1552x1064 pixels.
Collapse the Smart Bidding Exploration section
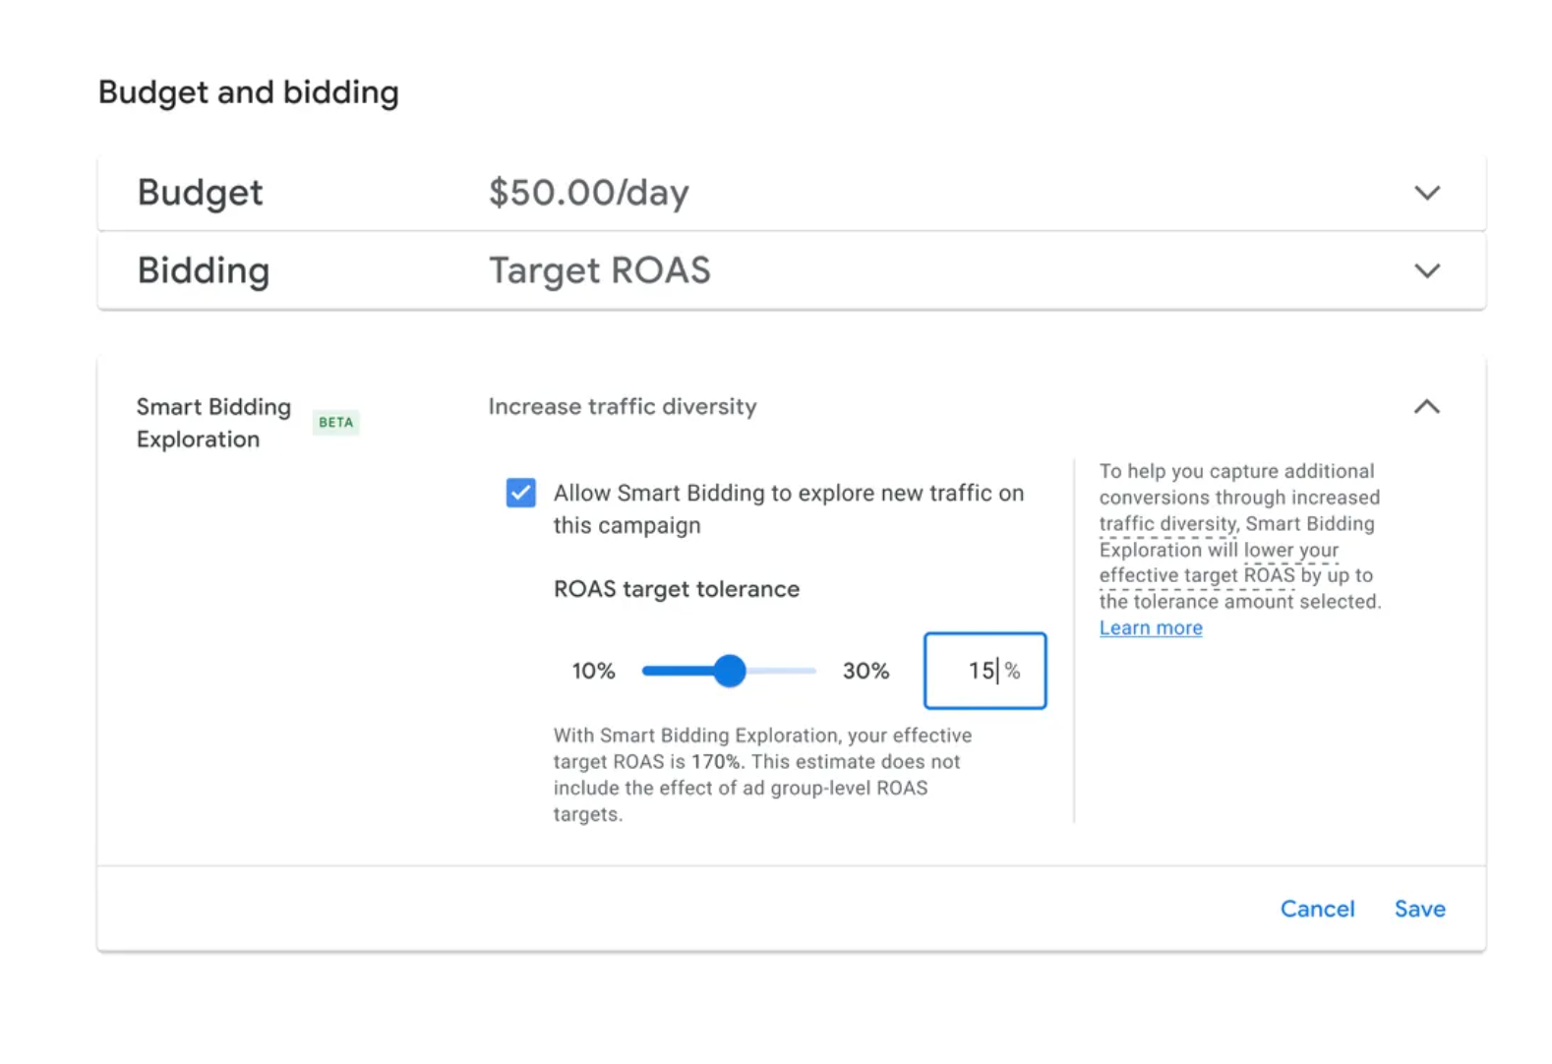(x=1426, y=406)
